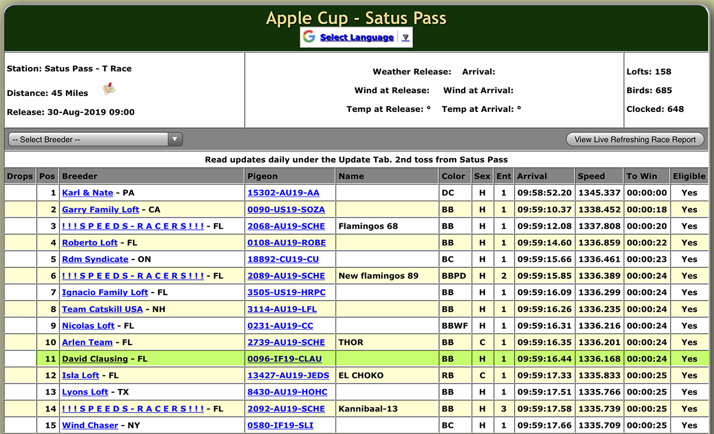The width and height of the screenshot is (714, 434).
Task: Open pigeon 3114-AU19-LFL link
Action: [282, 309]
